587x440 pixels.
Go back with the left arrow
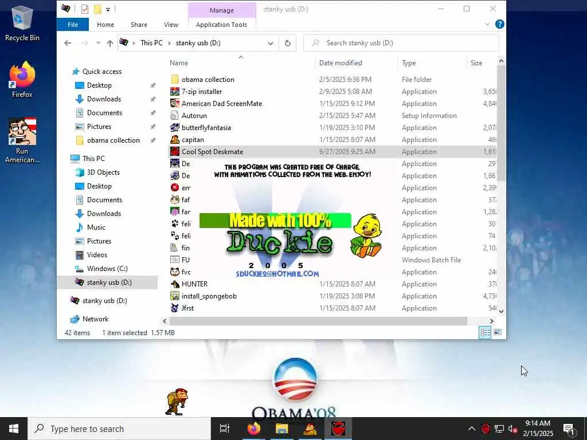(68, 43)
